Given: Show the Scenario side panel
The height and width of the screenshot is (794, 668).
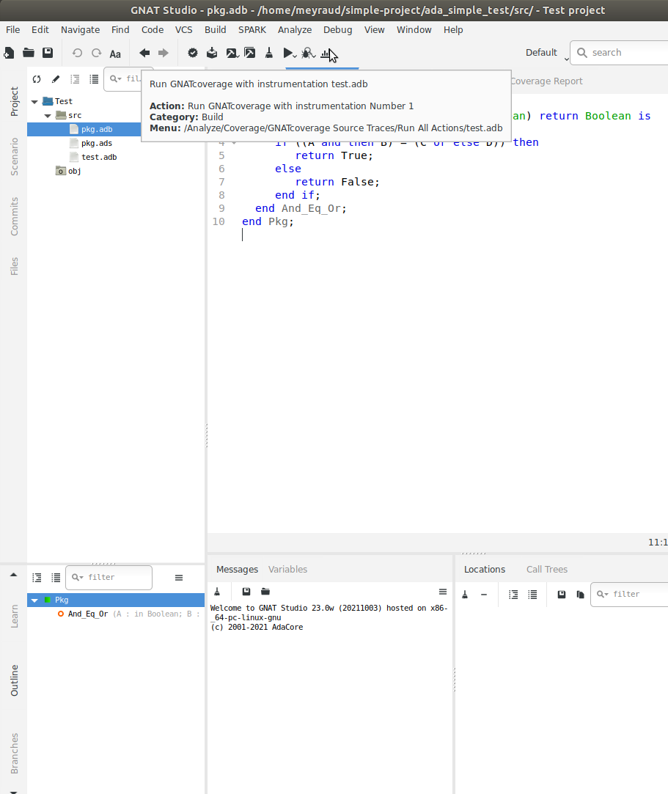Looking at the screenshot, I should point(14,157).
